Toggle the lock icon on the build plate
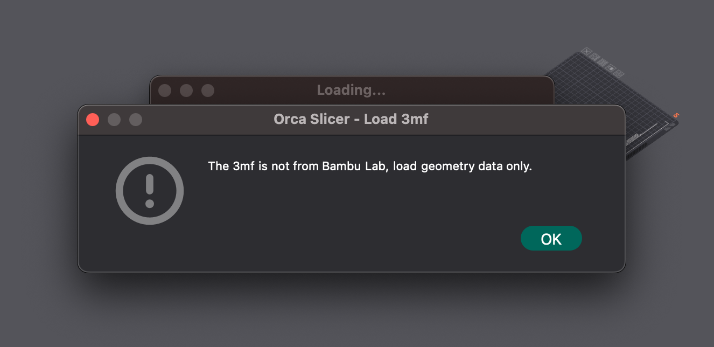 pyautogui.click(x=610, y=68)
